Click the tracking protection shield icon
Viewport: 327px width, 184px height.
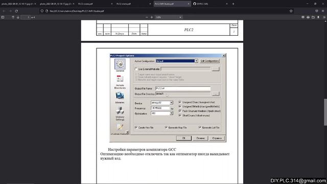[42, 11]
